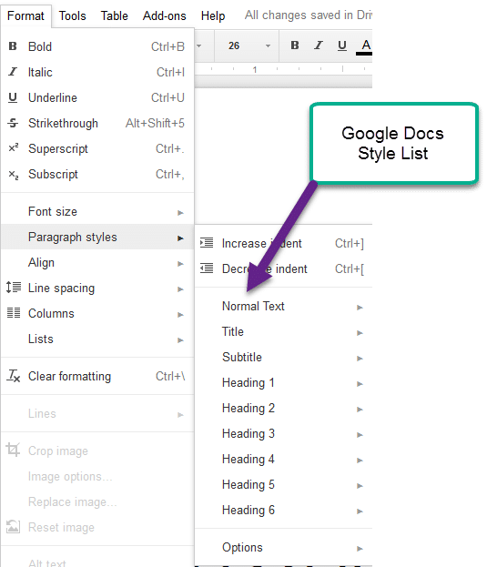497x567 pixels.
Task: Open the text color picker in toolbar
Action: click(365, 46)
